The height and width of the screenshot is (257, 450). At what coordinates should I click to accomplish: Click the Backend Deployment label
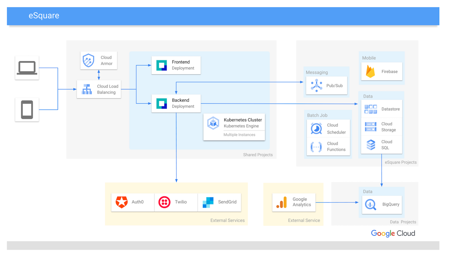click(183, 103)
